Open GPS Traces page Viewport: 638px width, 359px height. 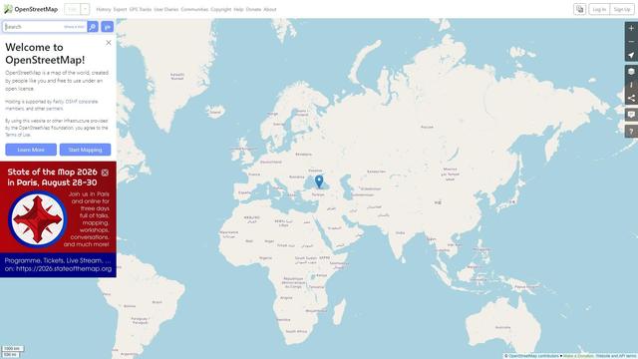141,9
